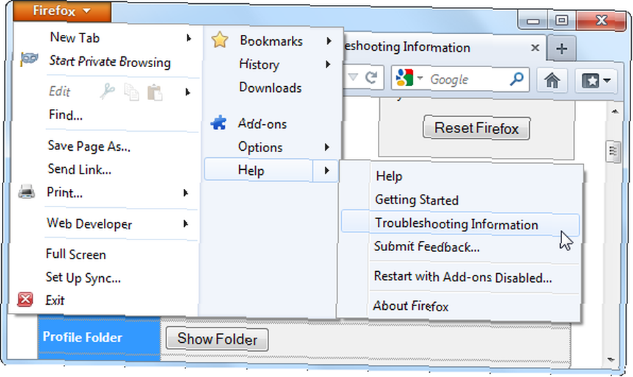The image size is (633, 377).
Task: Click the Add-ons puzzle piece icon
Action: point(218,123)
